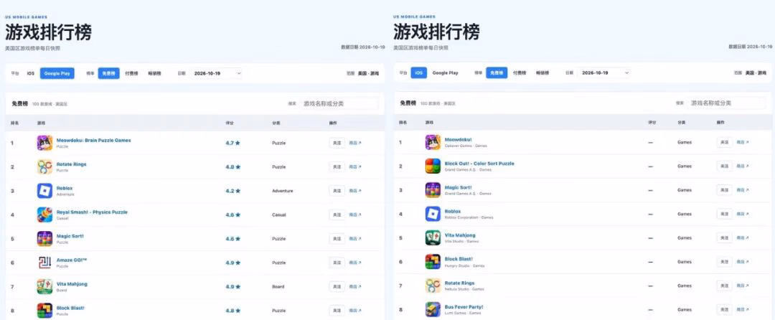This screenshot has width=775, height=320.
Task: Click Vita Mahjong icon in right panel
Action: click(x=433, y=237)
